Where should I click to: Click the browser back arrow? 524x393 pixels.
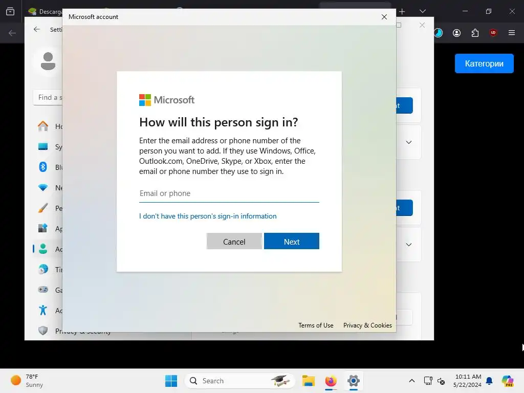(12, 33)
